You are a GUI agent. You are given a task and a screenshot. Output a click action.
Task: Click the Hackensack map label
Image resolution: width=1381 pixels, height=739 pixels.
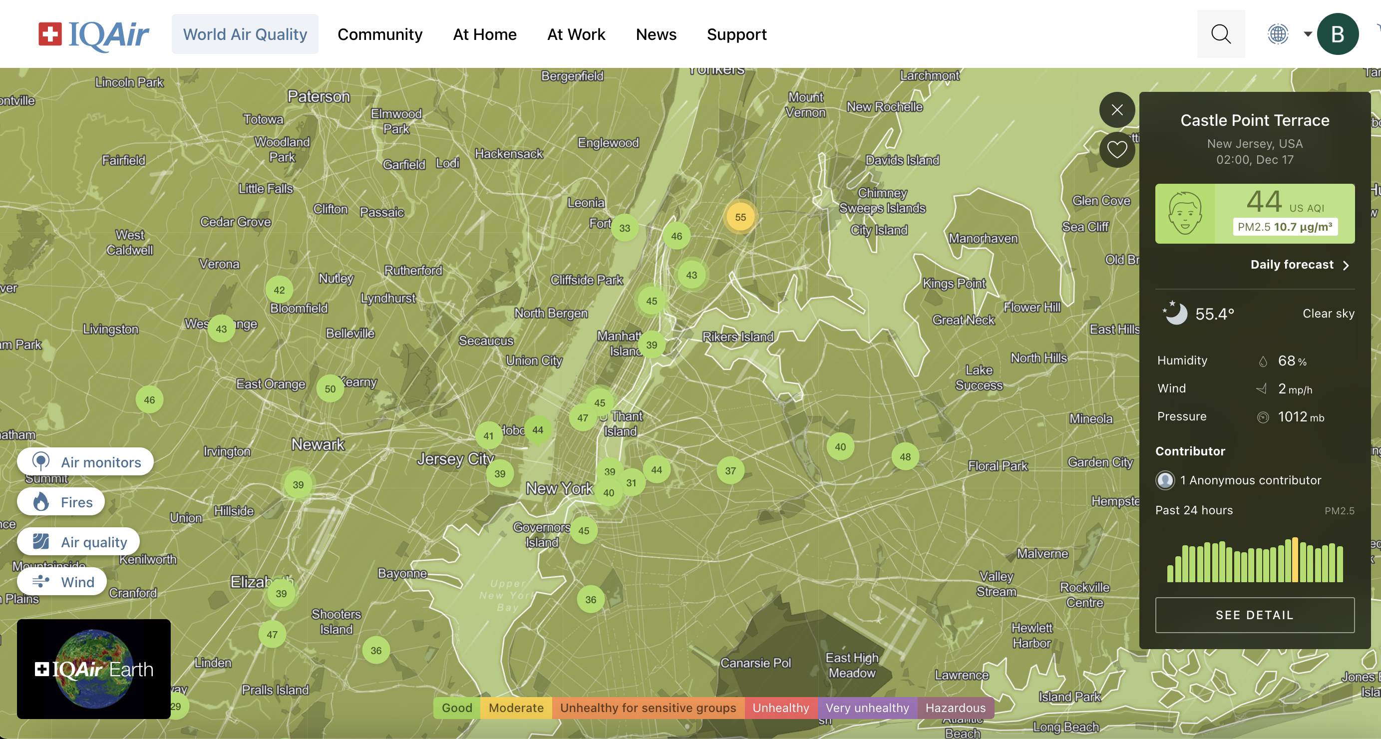pos(509,153)
